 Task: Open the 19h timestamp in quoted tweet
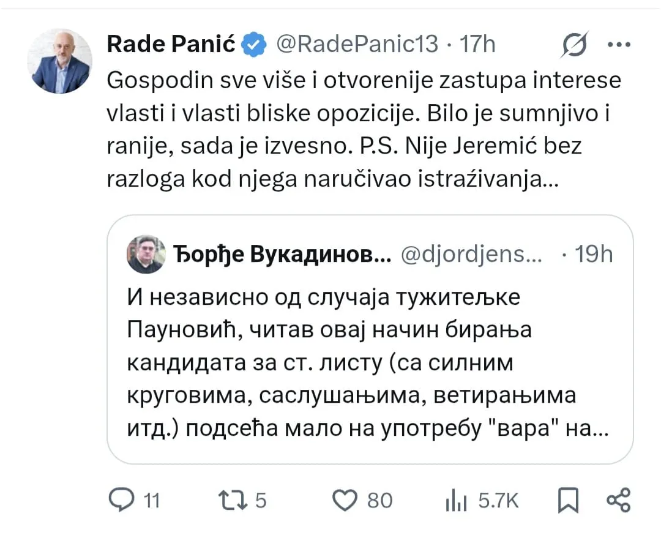[594, 254]
